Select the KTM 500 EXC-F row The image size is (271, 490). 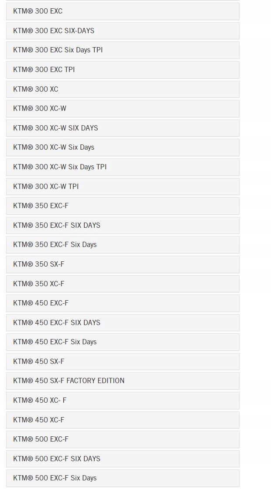(123, 439)
